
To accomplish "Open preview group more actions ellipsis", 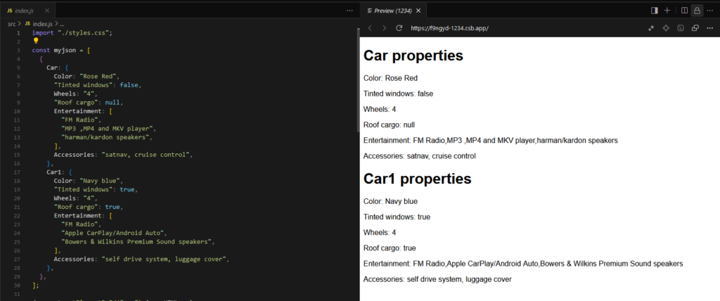I will pos(710,10).
